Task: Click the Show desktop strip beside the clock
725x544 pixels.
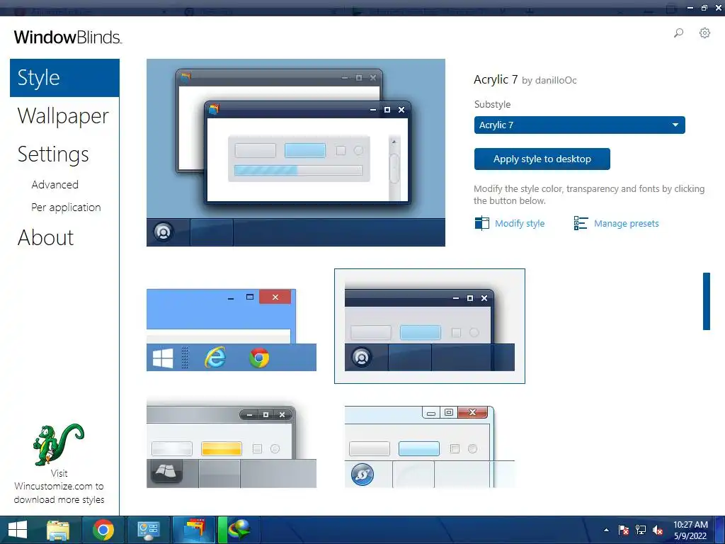Action: (x=720, y=530)
